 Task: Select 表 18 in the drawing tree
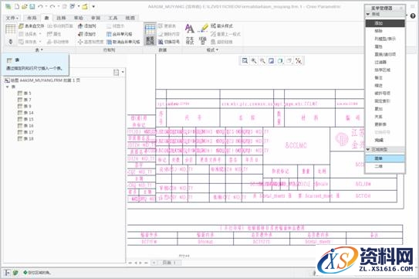25,138
